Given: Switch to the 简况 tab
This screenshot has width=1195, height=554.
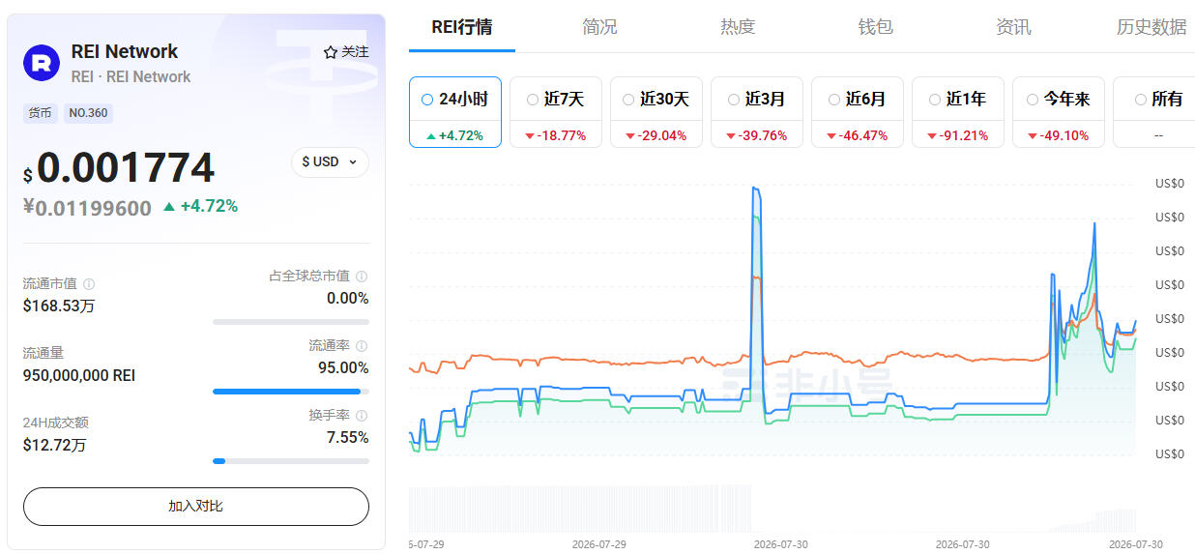Looking at the screenshot, I should coord(599,27).
